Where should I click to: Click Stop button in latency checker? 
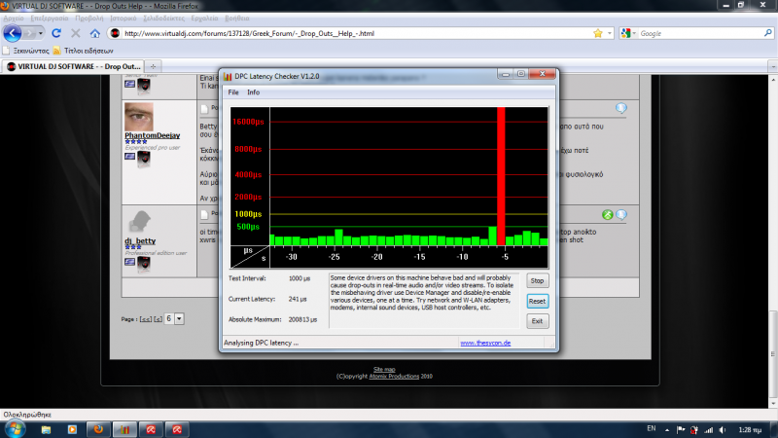pos(537,280)
